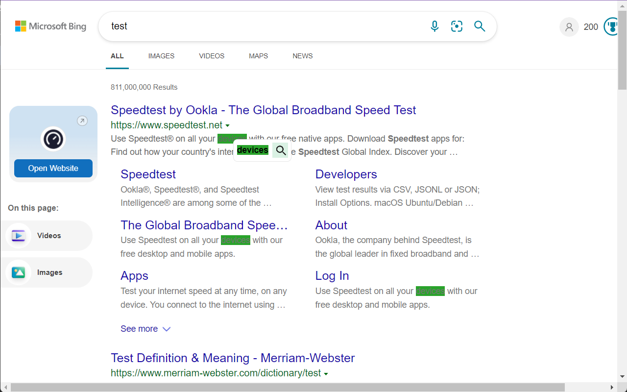Expand the merriam-webster URL dropdown arrow
The image size is (627, 392).
tap(326, 374)
